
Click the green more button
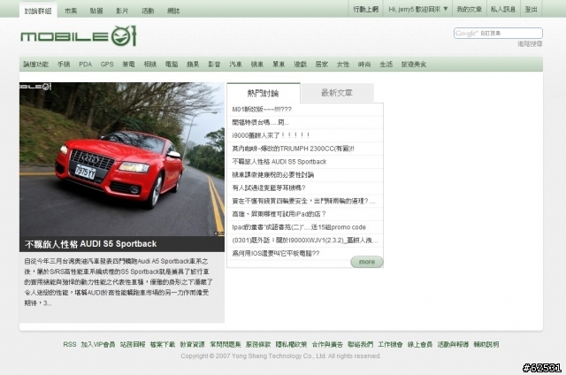pyautogui.click(x=367, y=262)
